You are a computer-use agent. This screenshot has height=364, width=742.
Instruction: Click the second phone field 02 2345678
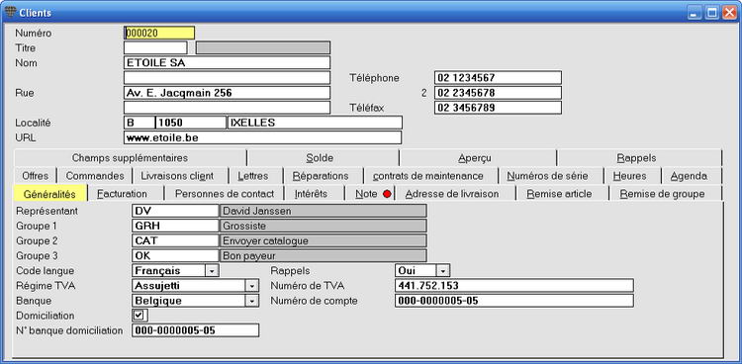(x=498, y=93)
